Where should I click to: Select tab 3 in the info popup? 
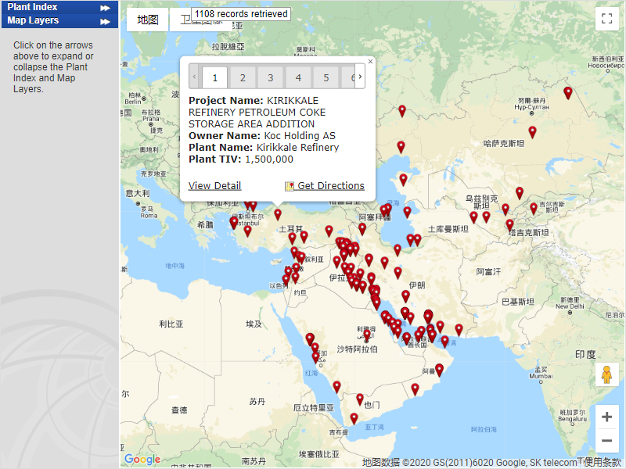click(x=270, y=77)
